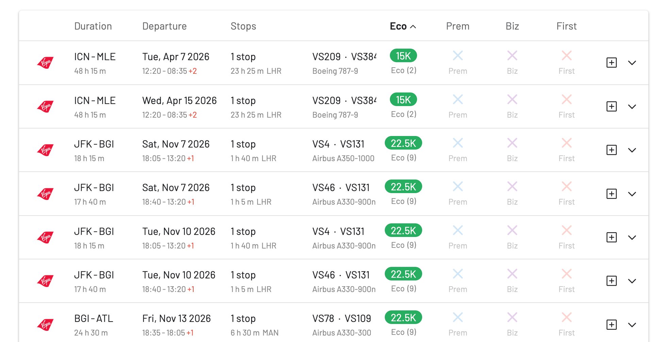662x342 pixels.
Task: Select the 15K Eco badge for the Apr 7 flight
Action: (403, 55)
